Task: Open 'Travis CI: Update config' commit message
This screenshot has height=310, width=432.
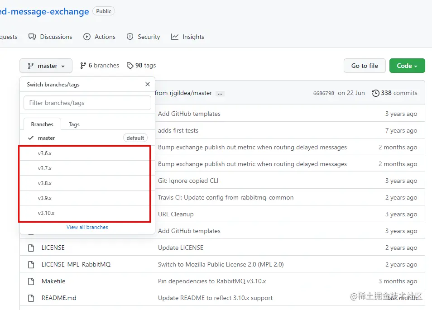Action: tap(226, 198)
